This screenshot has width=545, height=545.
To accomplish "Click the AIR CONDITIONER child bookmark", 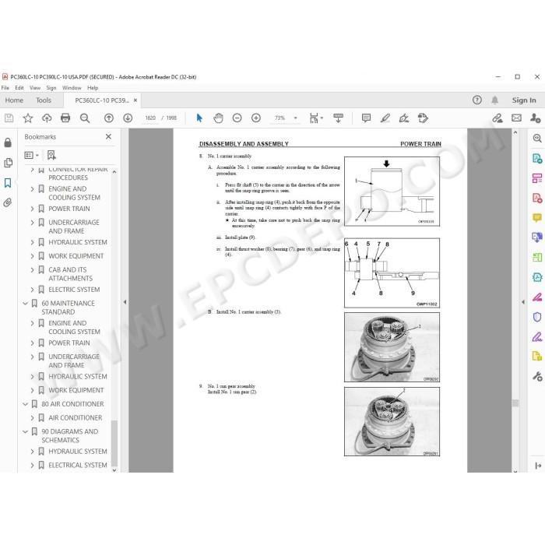I will [75, 418].
